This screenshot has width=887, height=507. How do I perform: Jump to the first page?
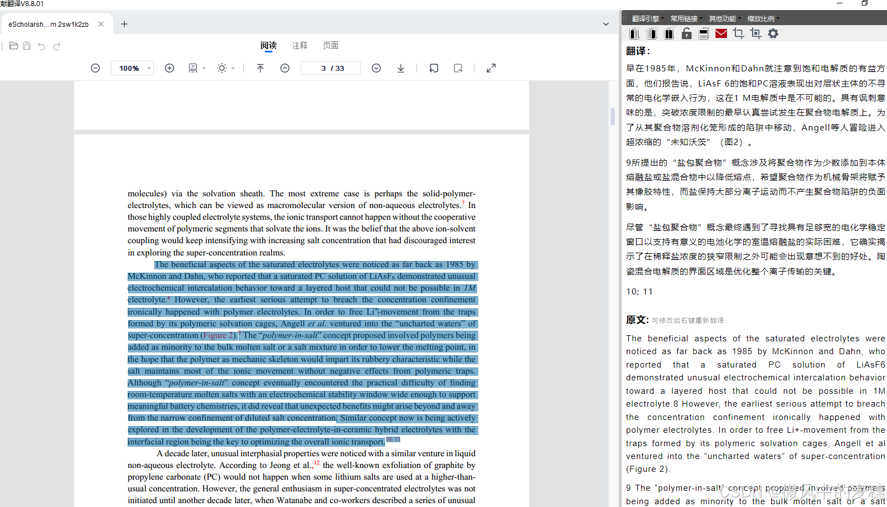click(x=260, y=68)
